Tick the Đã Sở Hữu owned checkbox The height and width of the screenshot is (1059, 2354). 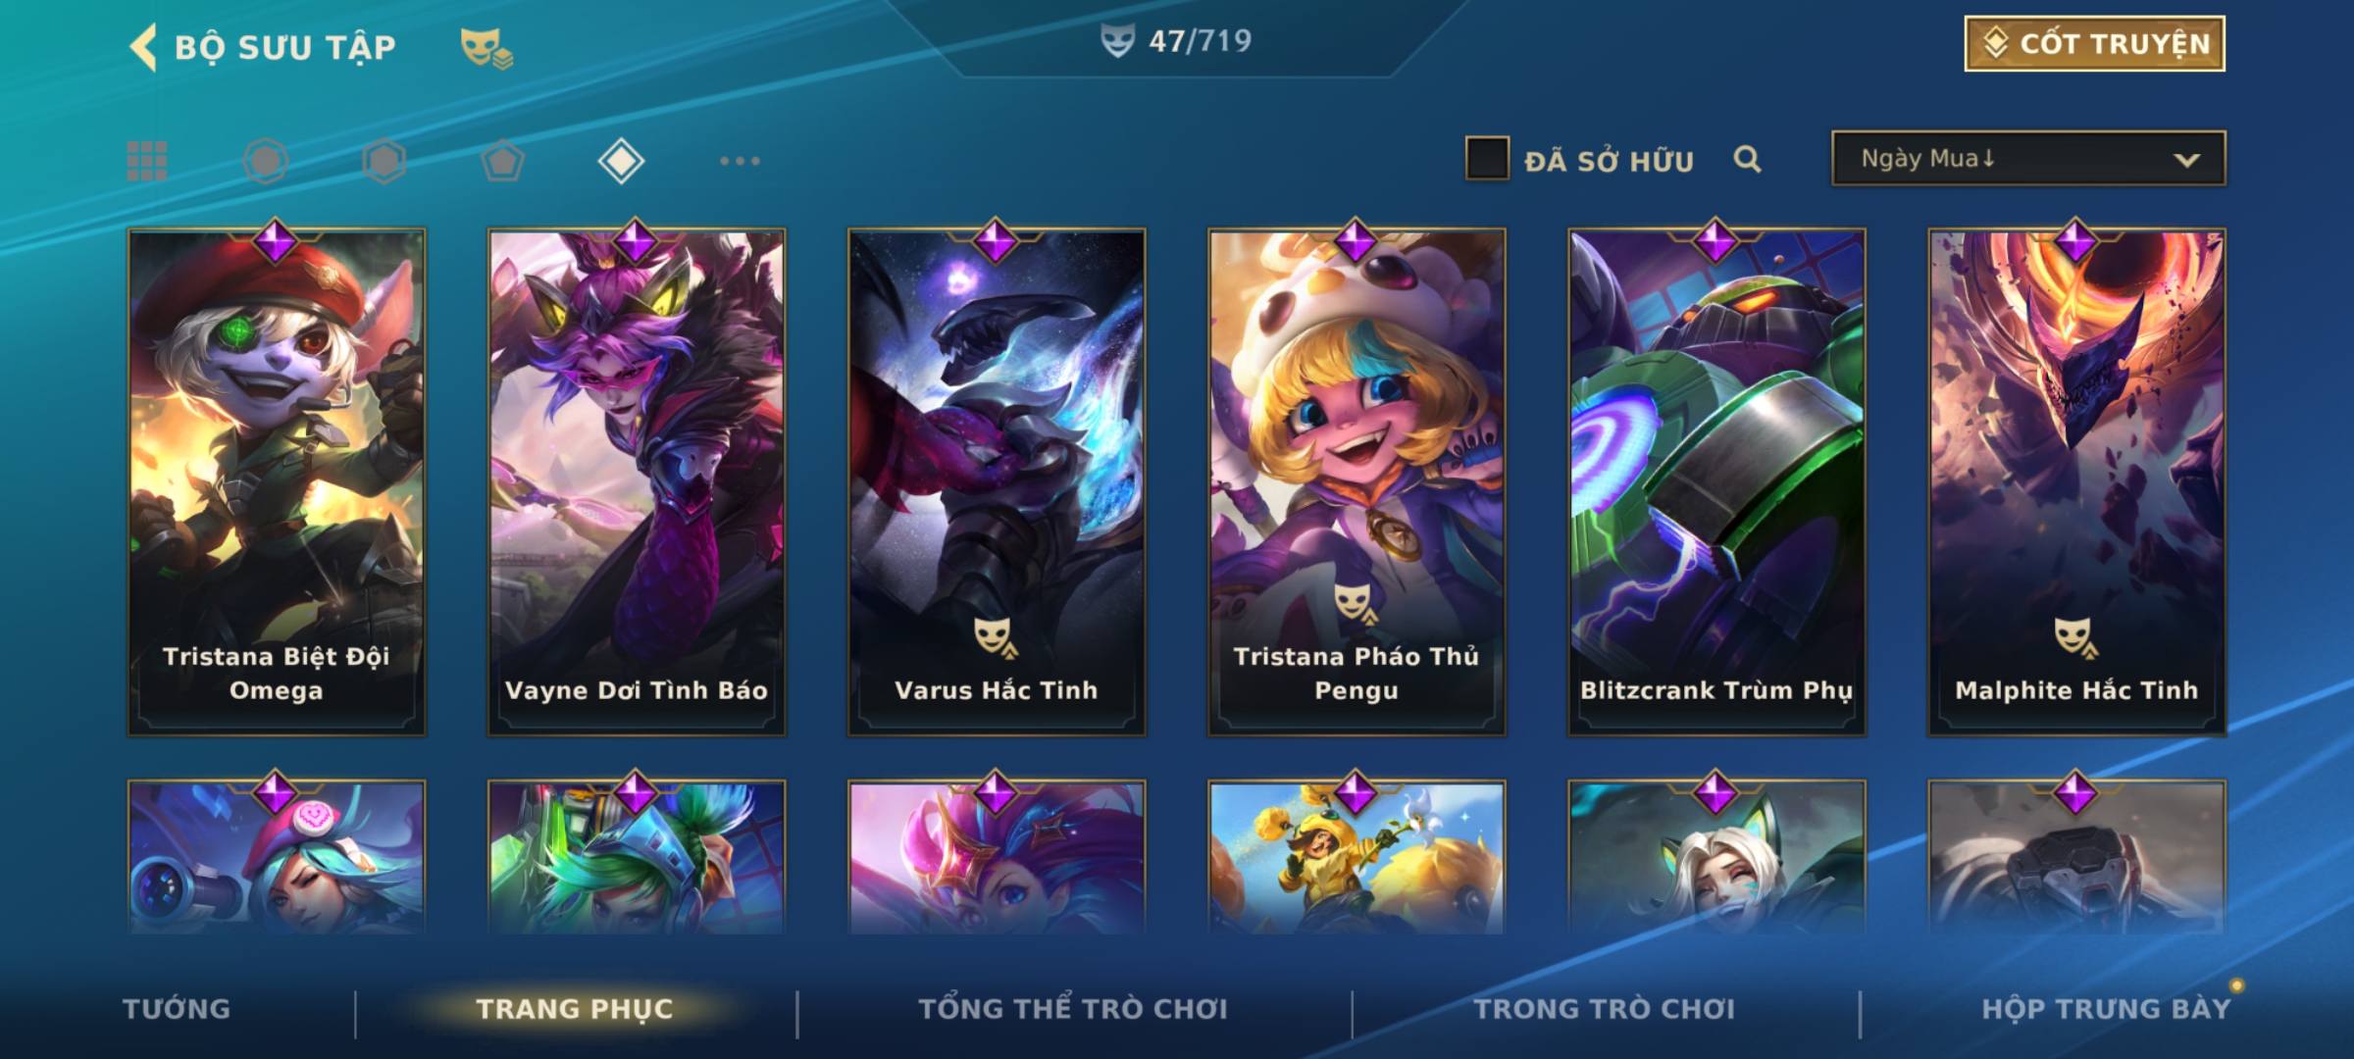1487,159
